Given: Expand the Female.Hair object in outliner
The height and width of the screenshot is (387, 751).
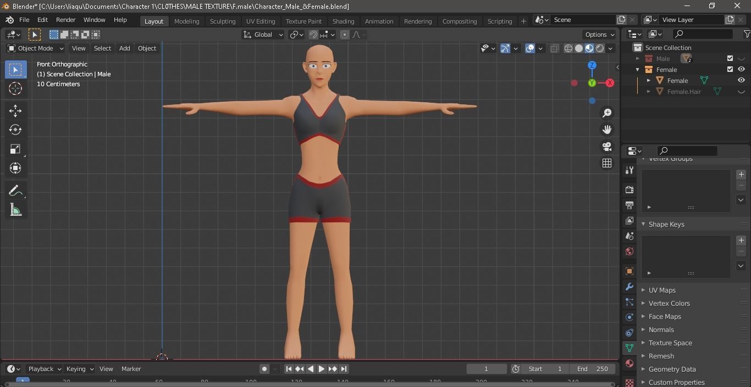Looking at the screenshot, I should [649, 92].
